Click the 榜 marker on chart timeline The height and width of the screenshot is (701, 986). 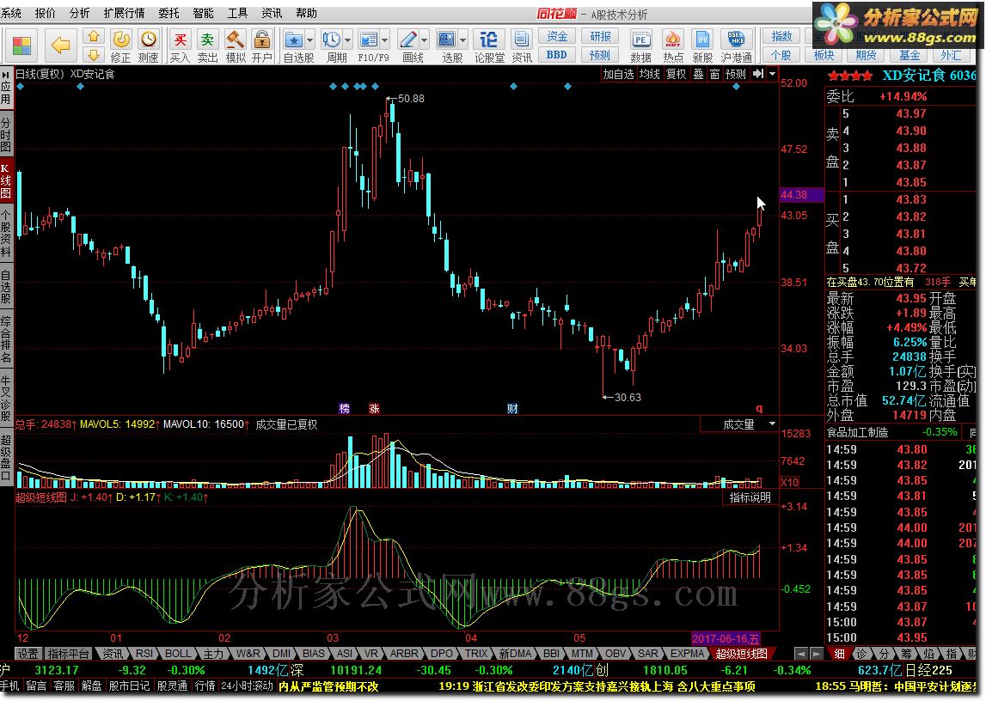pos(345,408)
